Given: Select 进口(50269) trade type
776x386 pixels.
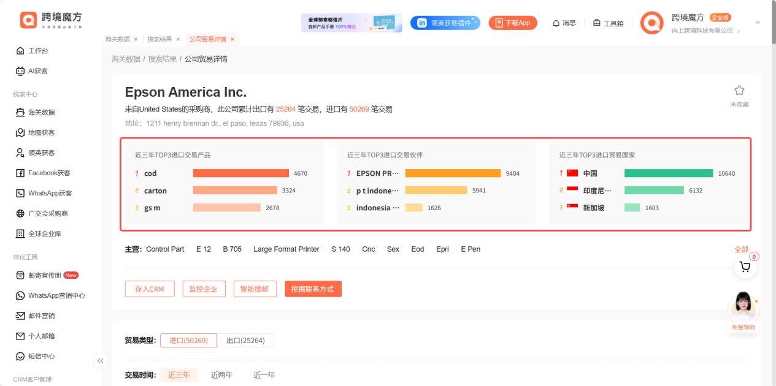Looking at the screenshot, I should click(188, 341).
